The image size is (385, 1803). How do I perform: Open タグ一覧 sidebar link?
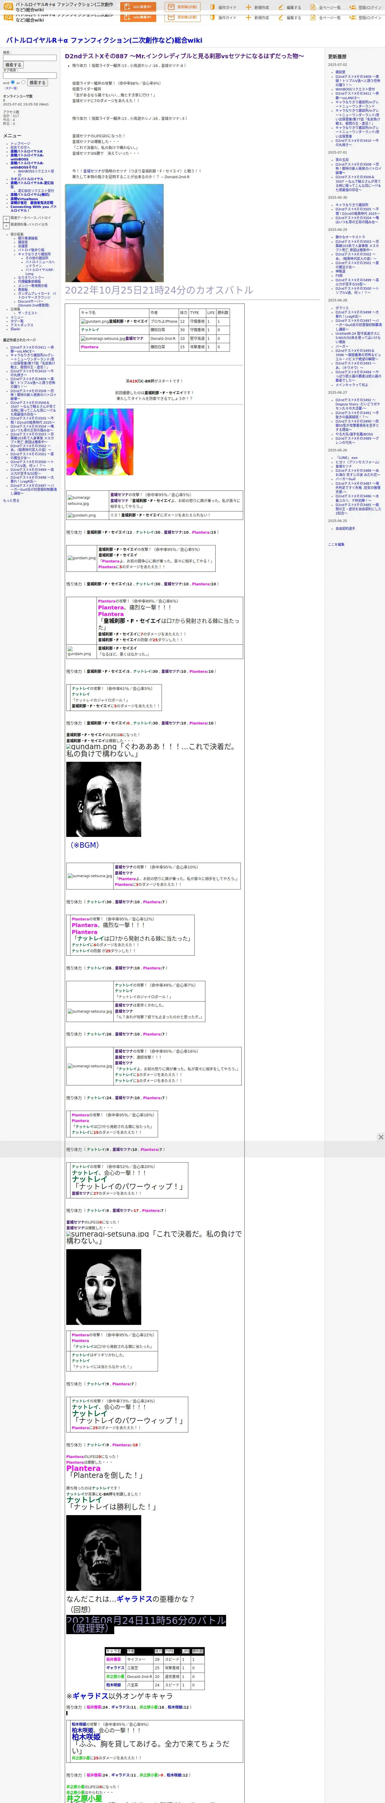[17, 321]
